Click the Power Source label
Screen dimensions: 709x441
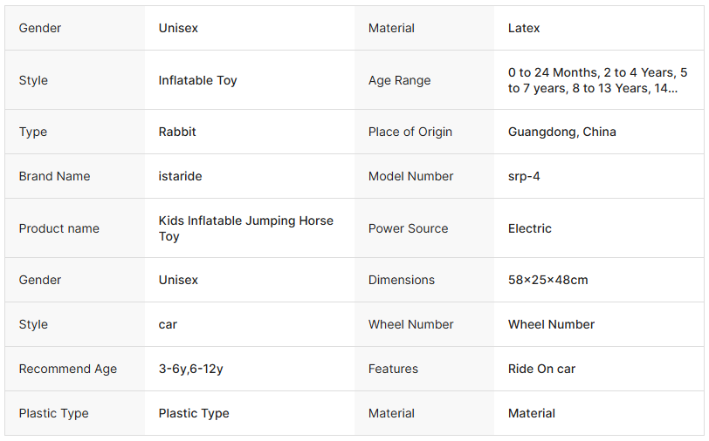408,228
